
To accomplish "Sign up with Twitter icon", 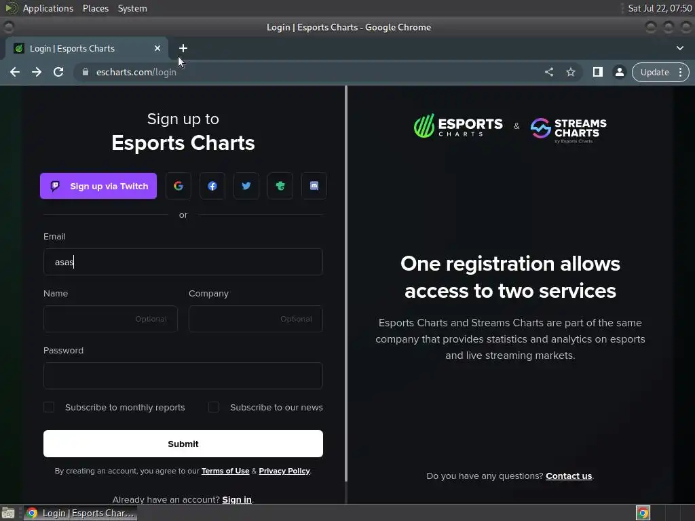I will click(x=246, y=186).
